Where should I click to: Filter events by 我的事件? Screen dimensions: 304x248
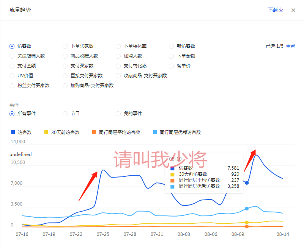(x=118, y=114)
